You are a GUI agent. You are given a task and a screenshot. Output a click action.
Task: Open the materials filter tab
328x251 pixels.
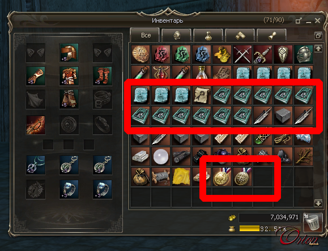pos(240,35)
